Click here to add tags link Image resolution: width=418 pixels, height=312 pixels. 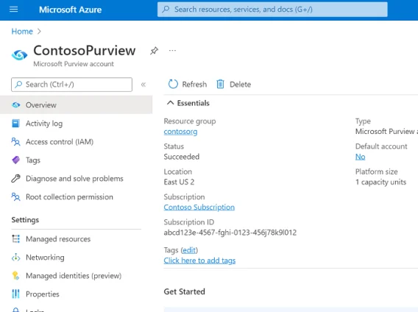tap(199, 260)
